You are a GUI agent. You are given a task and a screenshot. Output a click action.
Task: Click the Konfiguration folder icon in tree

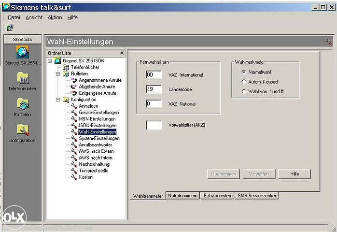66,100
